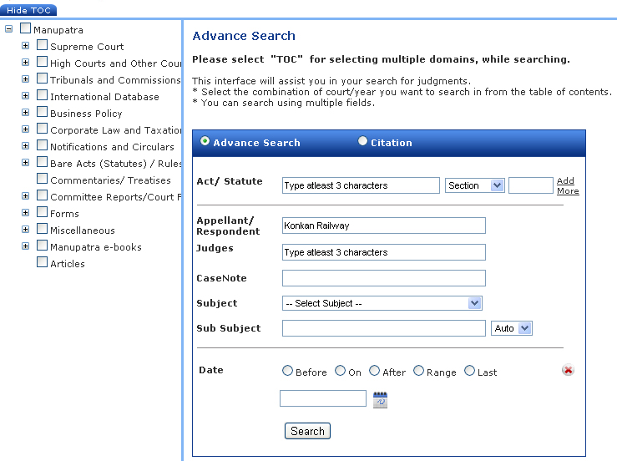Image resolution: width=617 pixels, height=461 pixels.
Task: Choose the Range date radio button
Action: tap(418, 371)
